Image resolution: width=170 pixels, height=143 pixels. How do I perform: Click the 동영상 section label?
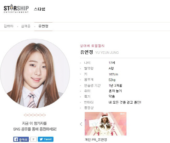tap(89, 108)
